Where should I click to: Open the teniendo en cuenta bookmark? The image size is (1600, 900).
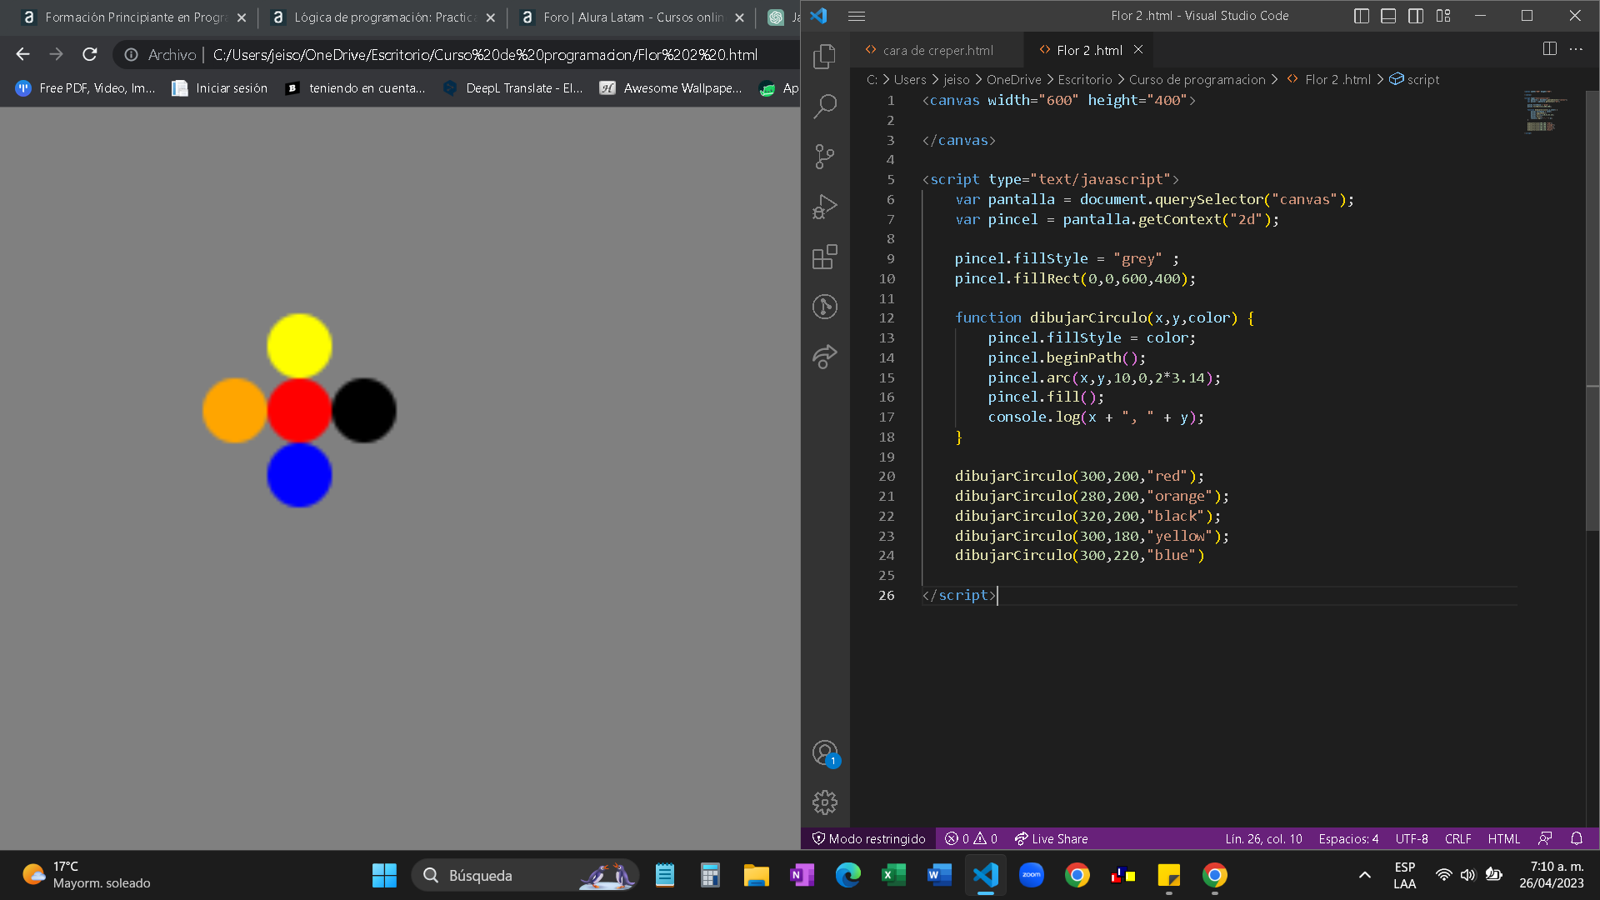point(355,88)
